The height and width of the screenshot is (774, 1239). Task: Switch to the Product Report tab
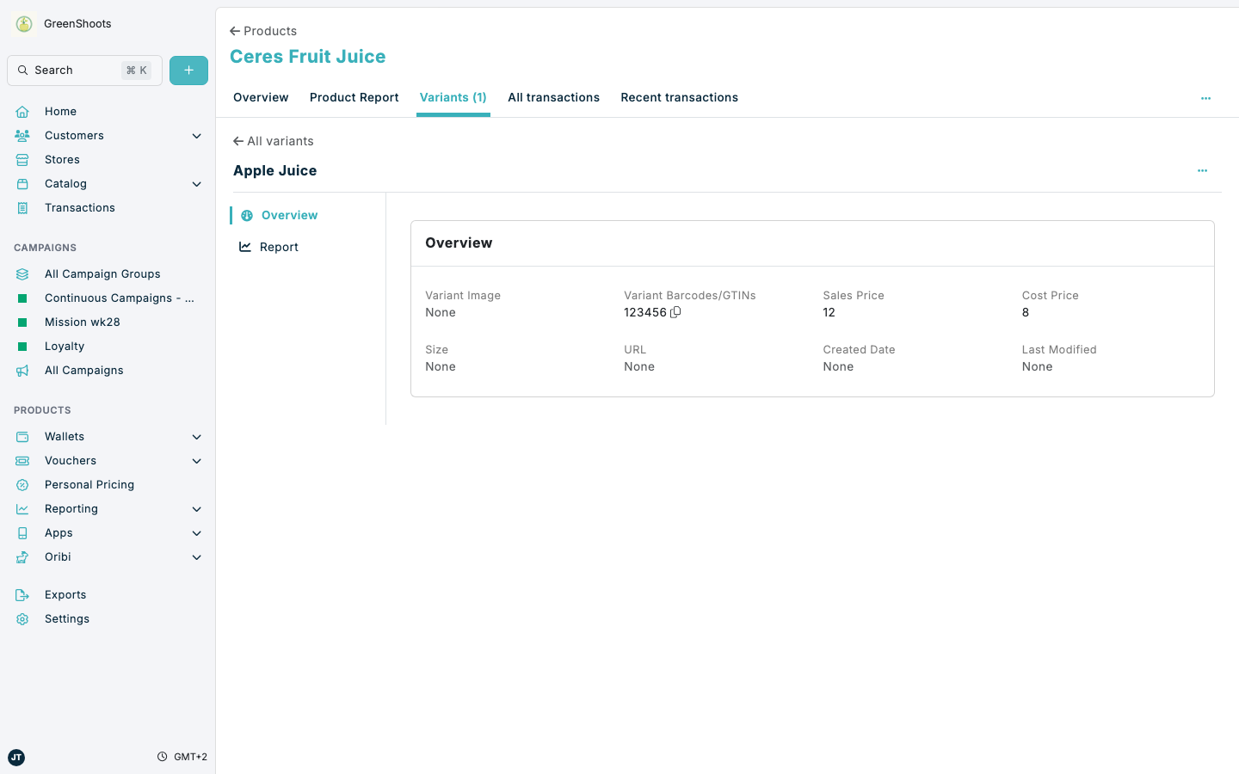354,97
